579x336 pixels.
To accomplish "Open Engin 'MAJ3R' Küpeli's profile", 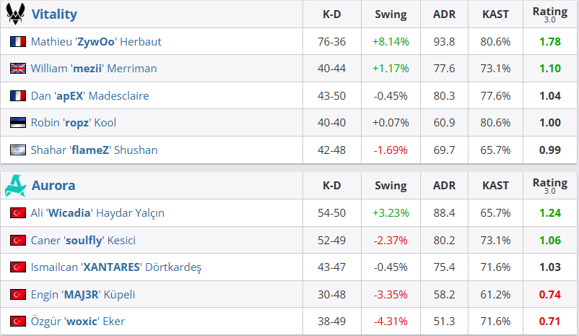I will point(83,295).
